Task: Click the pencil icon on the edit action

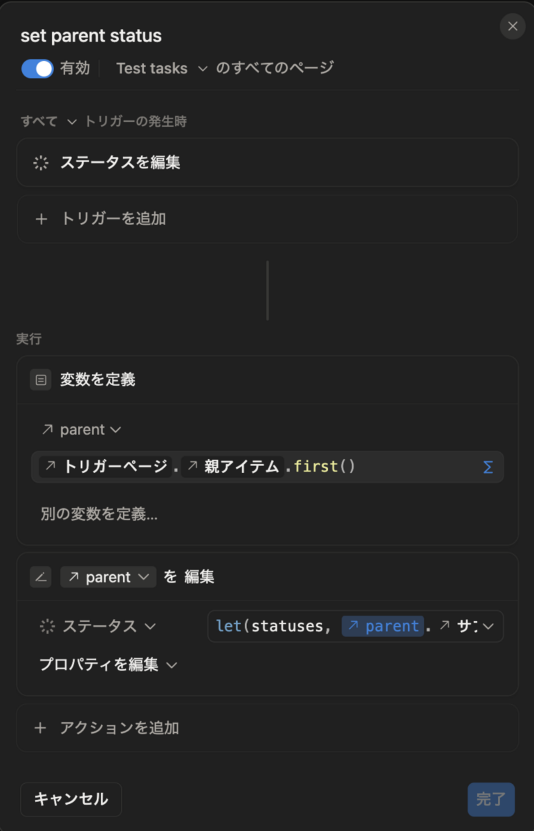Action: (40, 576)
